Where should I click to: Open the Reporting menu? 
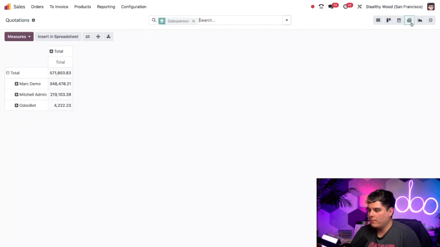(x=106, y=7)
